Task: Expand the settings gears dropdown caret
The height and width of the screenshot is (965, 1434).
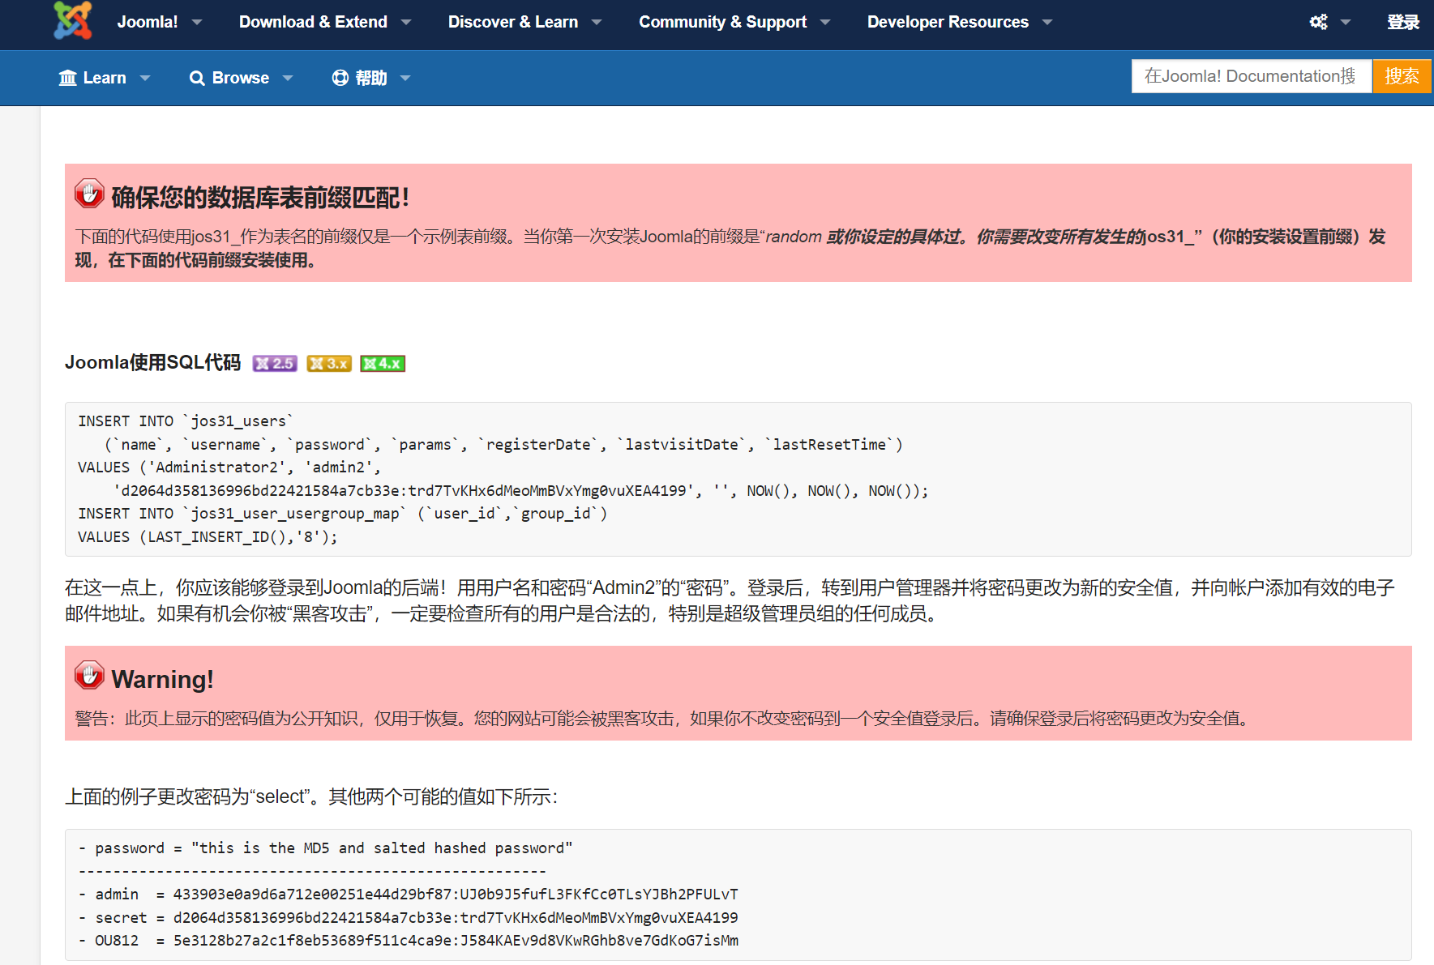Action: [x=1346, y=23]
